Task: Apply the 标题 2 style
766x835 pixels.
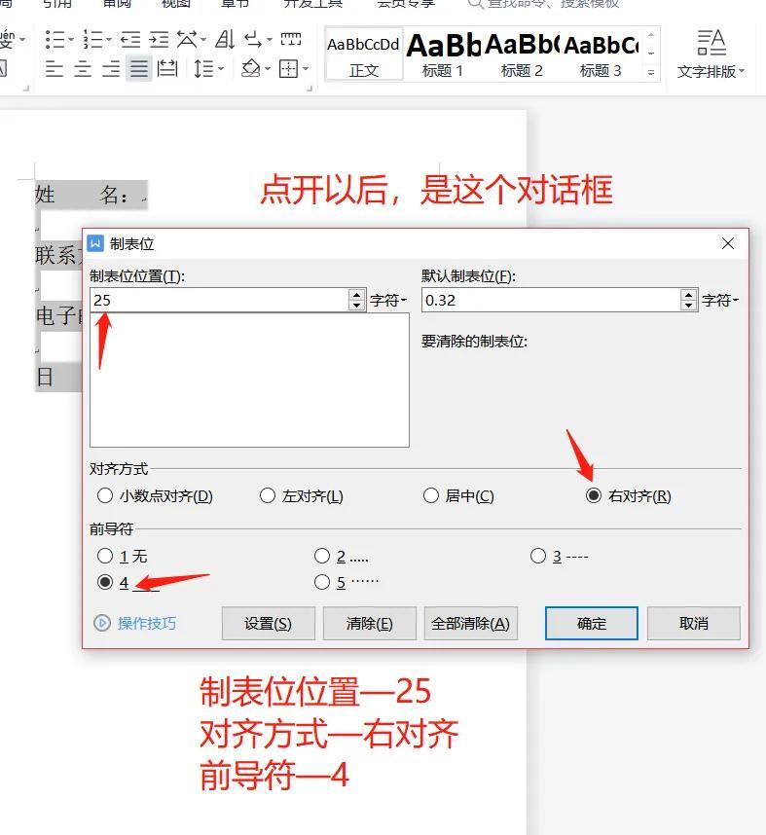Action: click(x=522, y=54)
